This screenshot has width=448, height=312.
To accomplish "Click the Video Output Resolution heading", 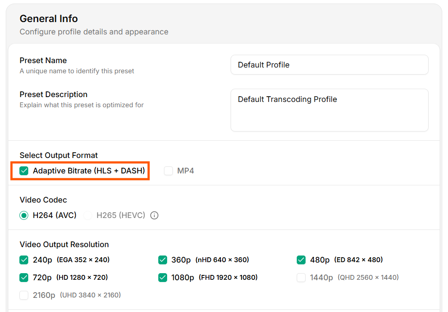I will 64,244.
